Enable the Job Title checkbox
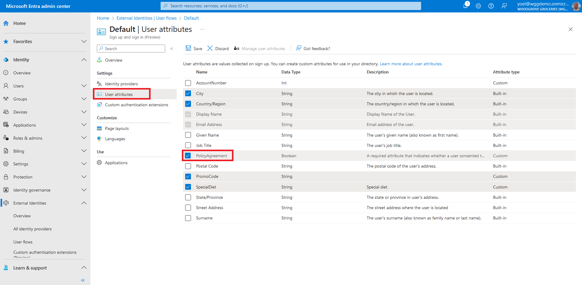The height and width of the screenshot is (285, 582). click(x=188, y=145)
